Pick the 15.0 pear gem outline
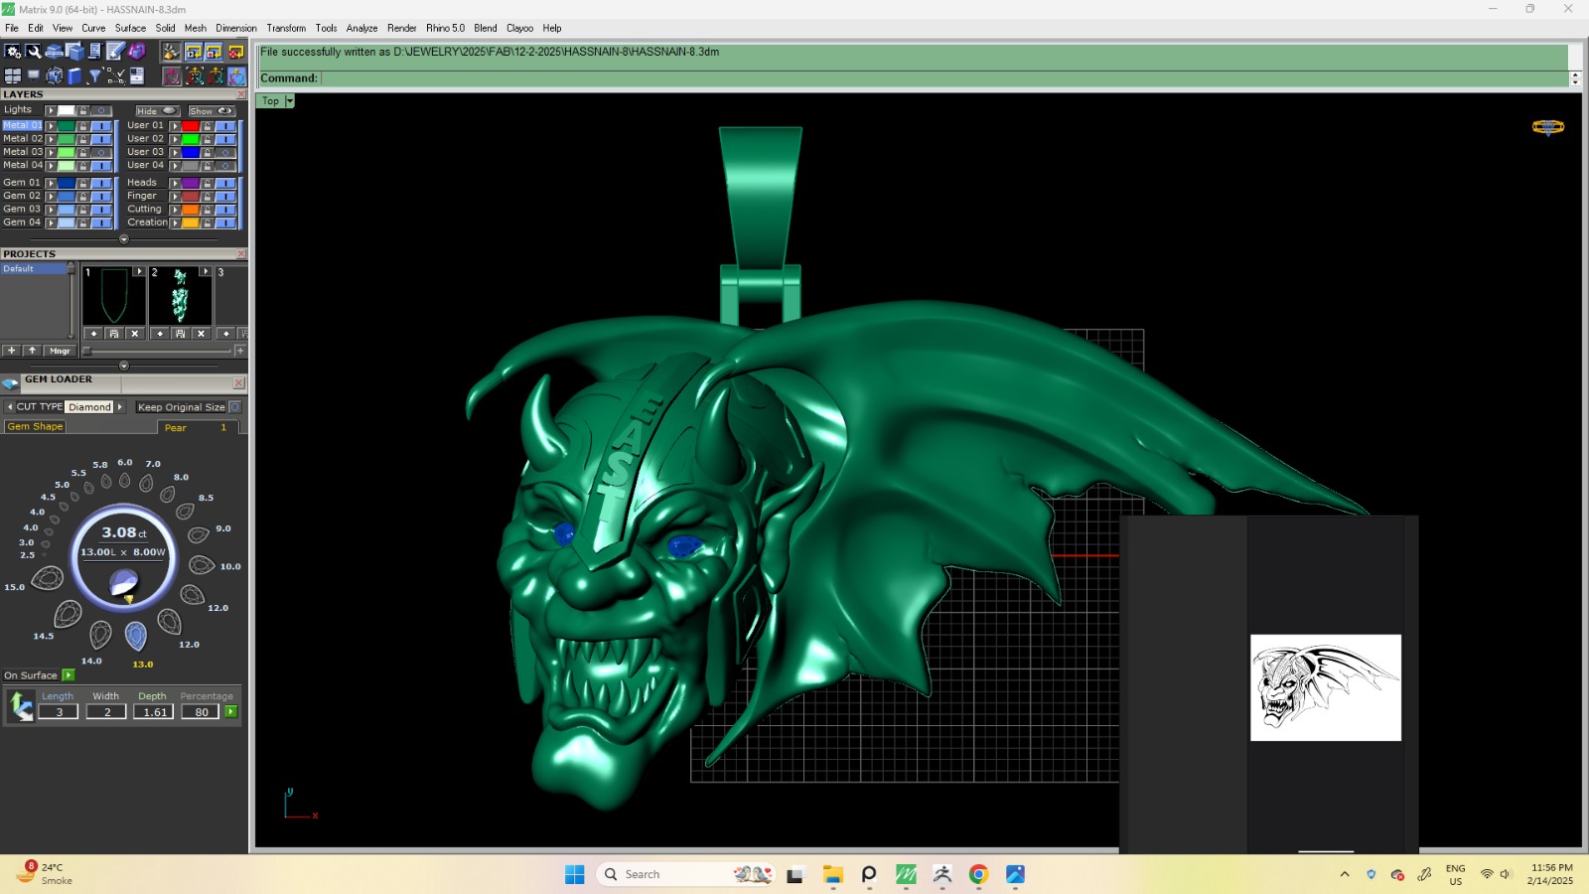Viewport: 1589px width, 894px height. [48, 579]
